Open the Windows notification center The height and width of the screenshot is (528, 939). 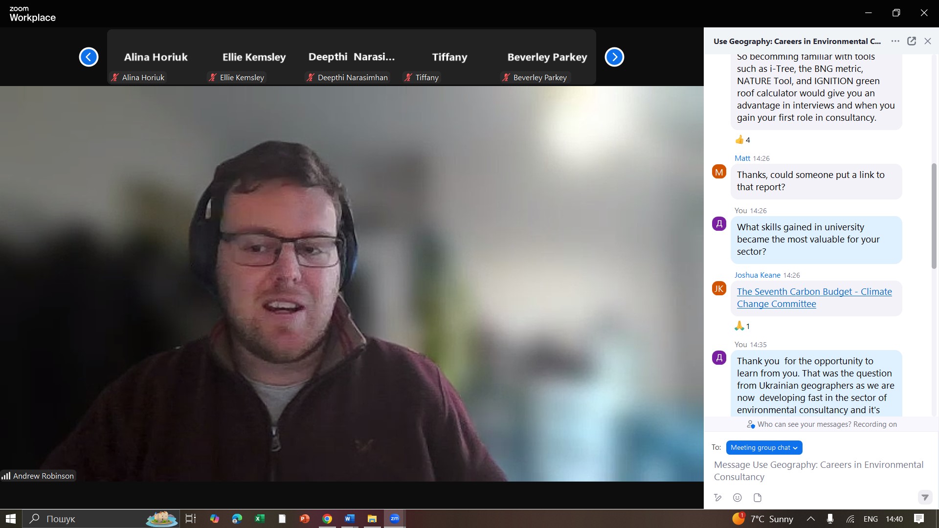(x=919, y=519)
